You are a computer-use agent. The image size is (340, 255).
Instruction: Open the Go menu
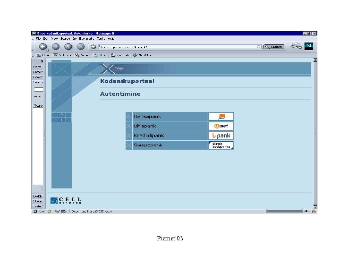coord(75,39)
